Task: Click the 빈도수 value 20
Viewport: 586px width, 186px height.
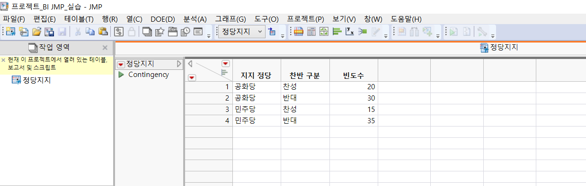Action: (354, 87)
